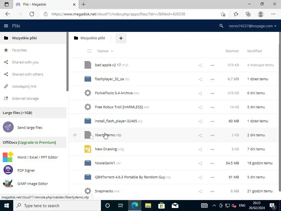Click Send large files

[x=30, y=127]
